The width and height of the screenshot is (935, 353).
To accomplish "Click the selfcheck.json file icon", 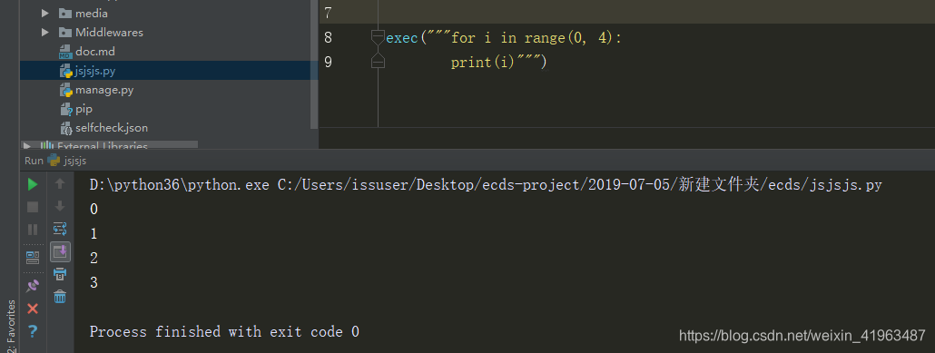I will (x=65, y=128).
